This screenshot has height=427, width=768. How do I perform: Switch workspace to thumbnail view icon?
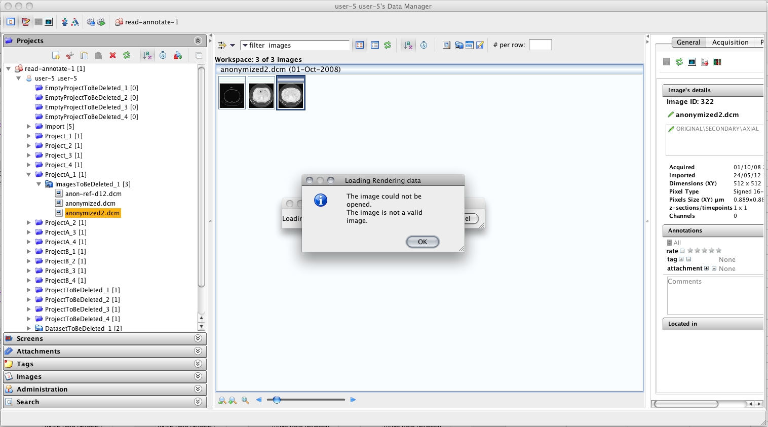360,45
